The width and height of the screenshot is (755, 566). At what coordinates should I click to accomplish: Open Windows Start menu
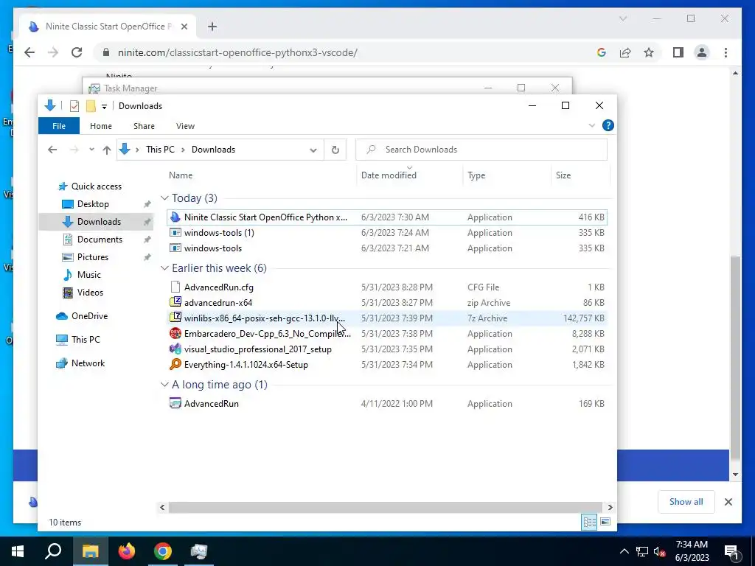(18, 551)
